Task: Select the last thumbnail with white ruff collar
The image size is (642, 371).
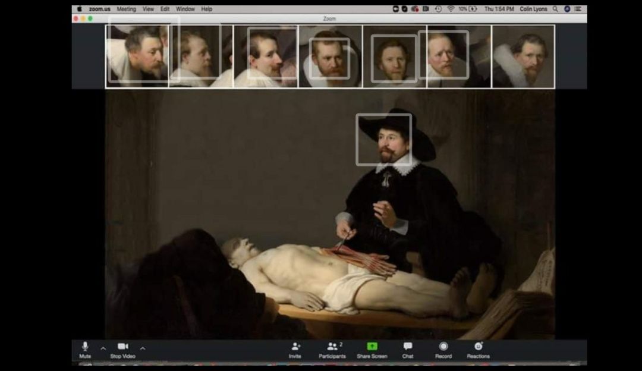Action: click(523, 56)
